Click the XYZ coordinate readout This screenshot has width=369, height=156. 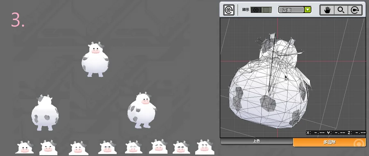click(336, 133)
